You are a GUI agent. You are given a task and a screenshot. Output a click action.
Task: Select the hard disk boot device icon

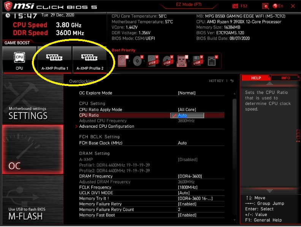pyautogui.click(x=123, y=61)
